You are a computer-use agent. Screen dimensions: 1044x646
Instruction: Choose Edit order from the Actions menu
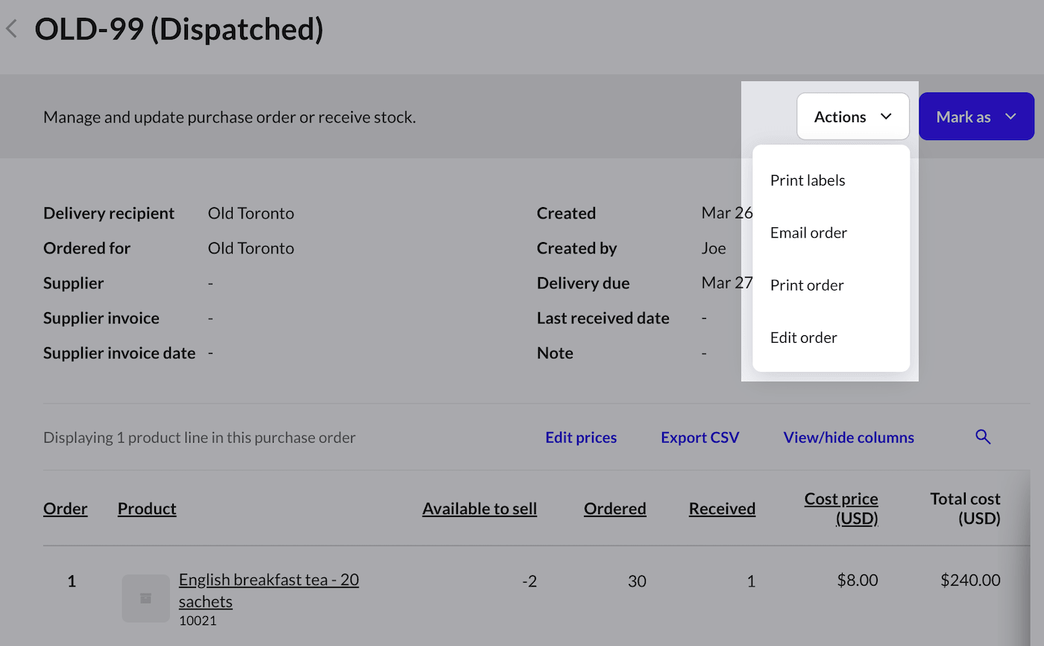(x=804, y=338)
